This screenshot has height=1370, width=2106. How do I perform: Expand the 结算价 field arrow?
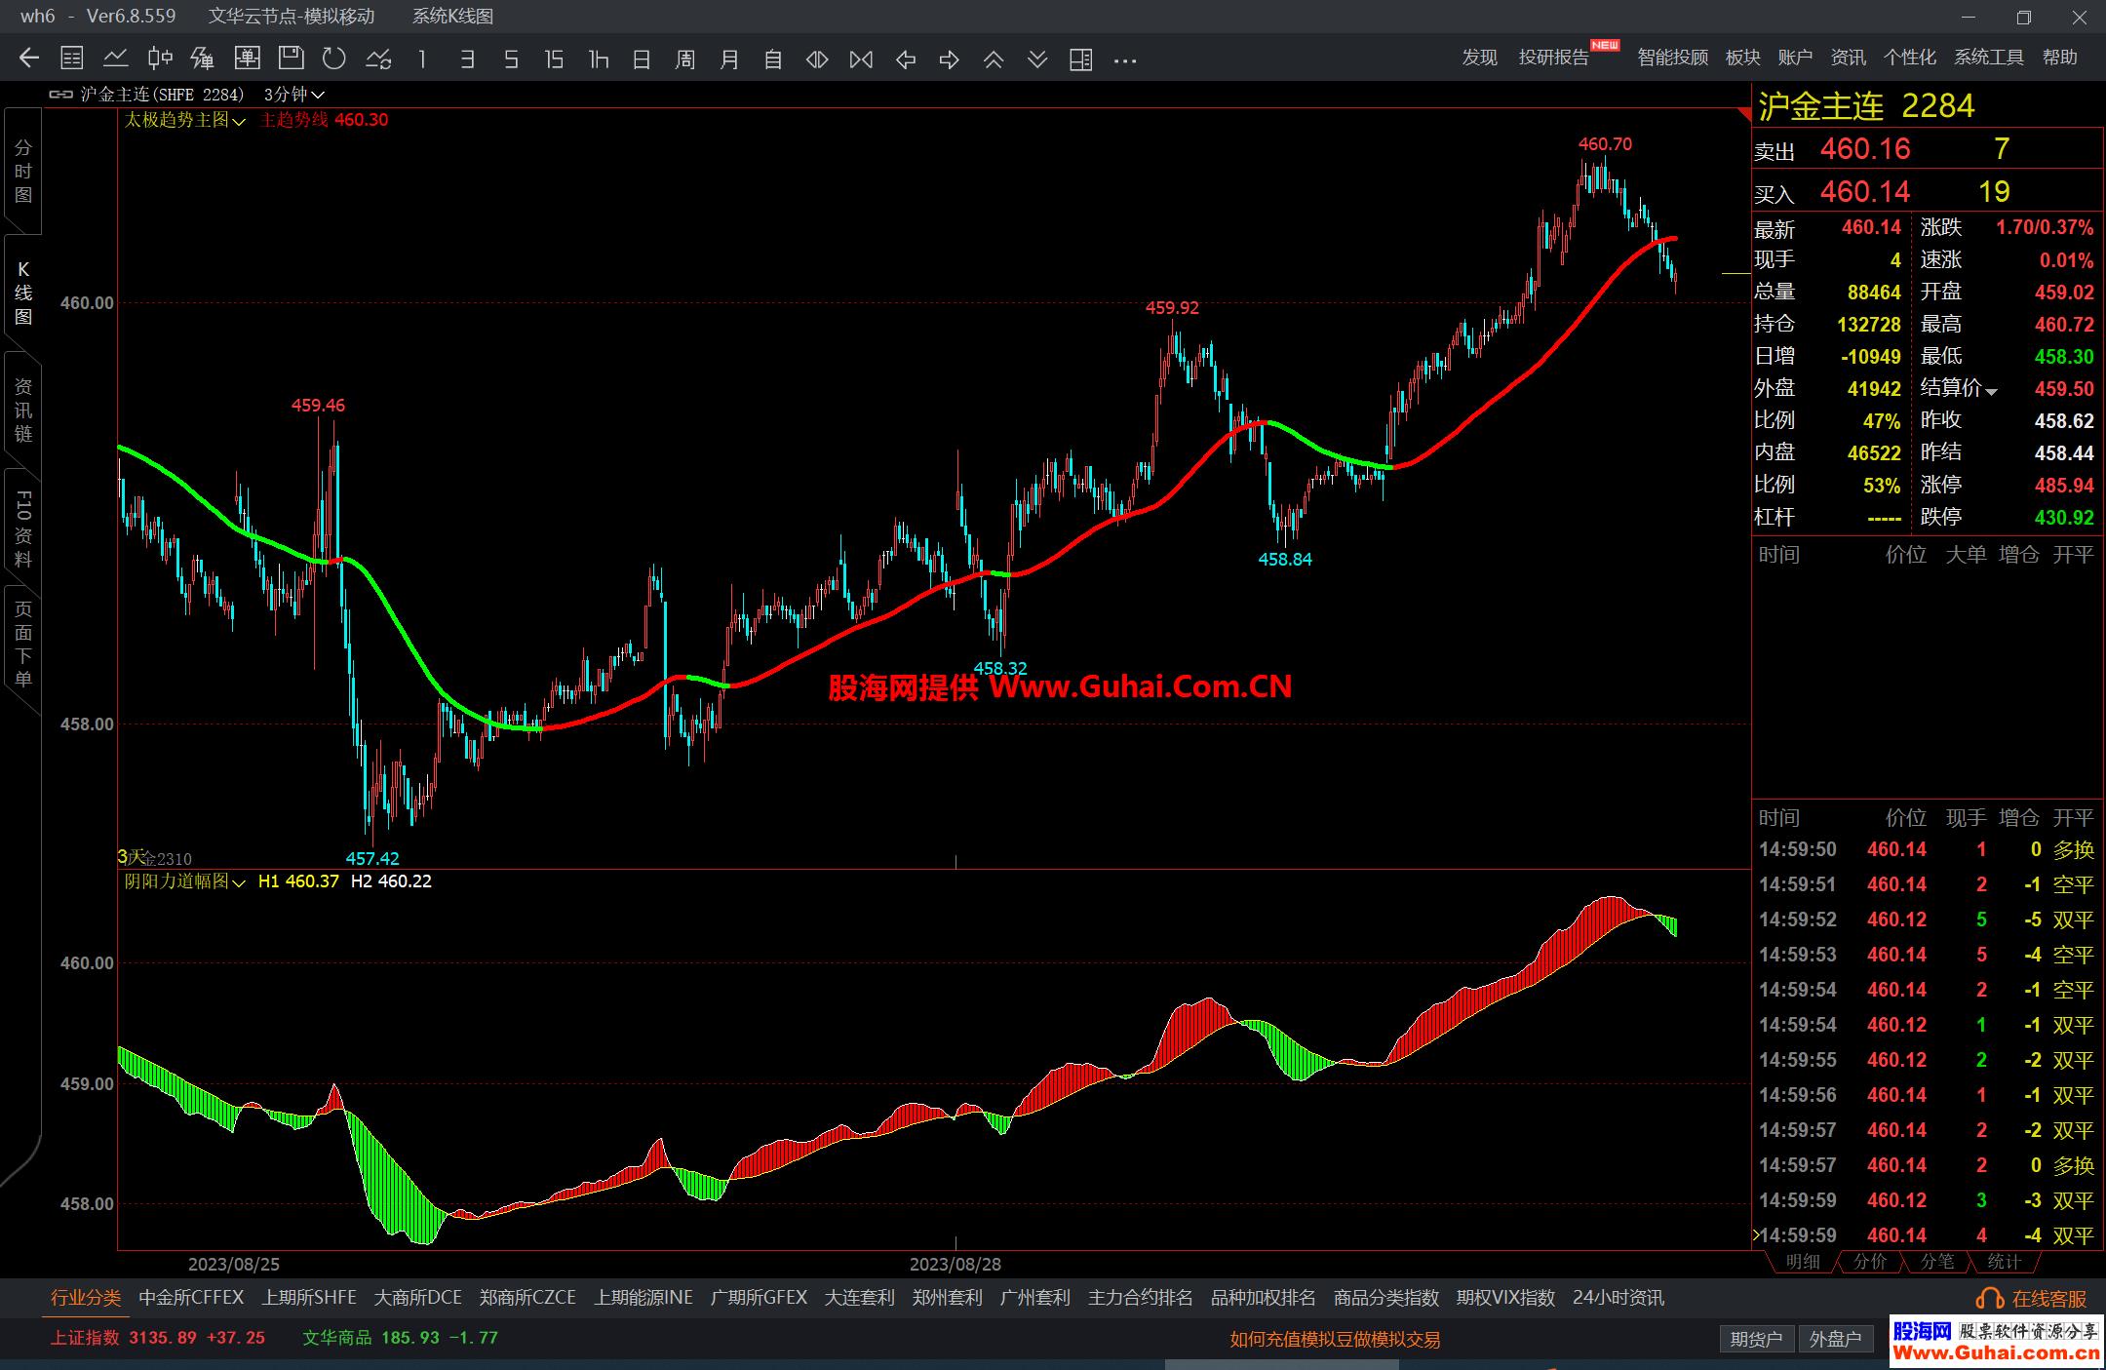tap(1992, 391)
